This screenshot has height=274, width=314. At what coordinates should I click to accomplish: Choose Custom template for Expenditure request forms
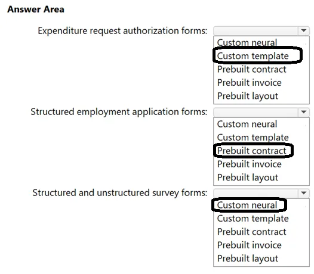point(253,56)
